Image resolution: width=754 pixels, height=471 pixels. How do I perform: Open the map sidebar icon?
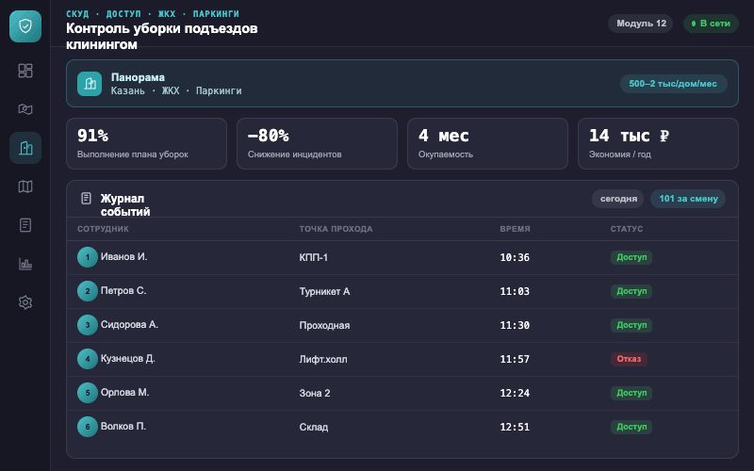tap(25, 187)
